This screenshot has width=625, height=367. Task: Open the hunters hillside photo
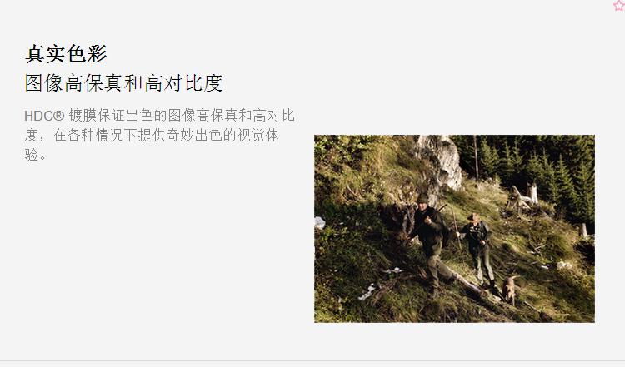(x=454, y=229)
